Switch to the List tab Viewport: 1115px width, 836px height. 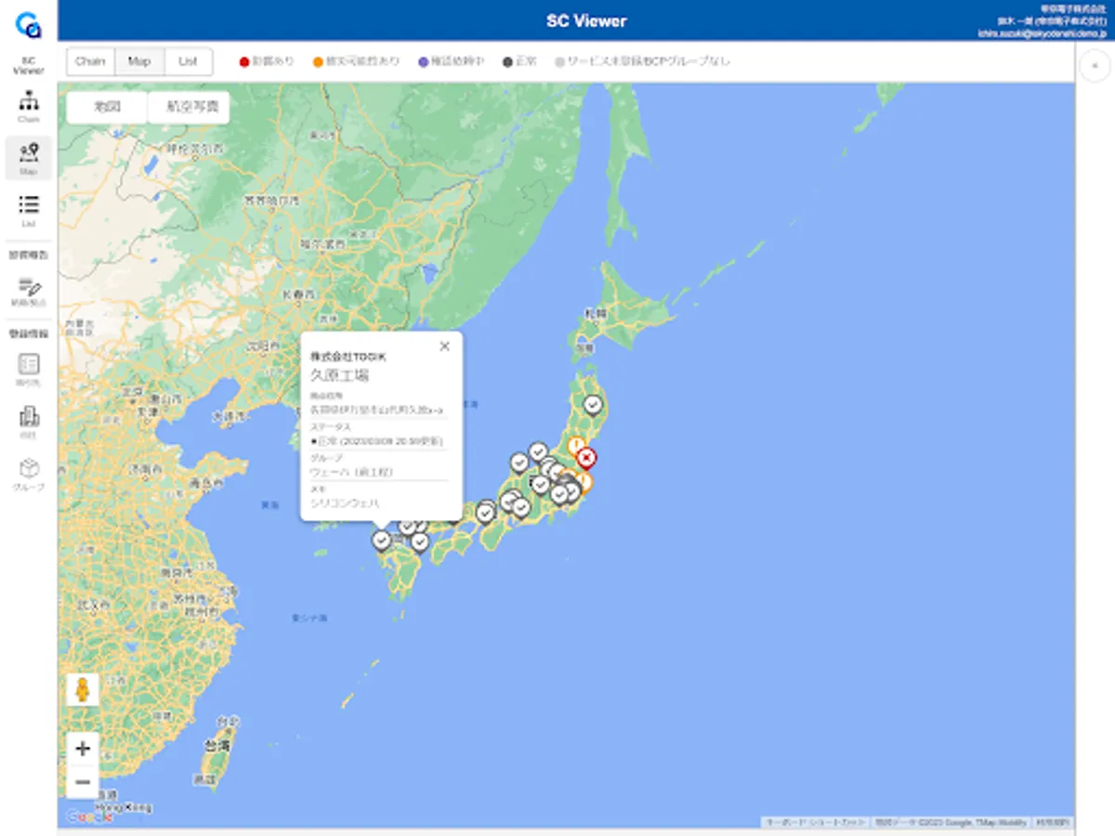tap(189, 61)
